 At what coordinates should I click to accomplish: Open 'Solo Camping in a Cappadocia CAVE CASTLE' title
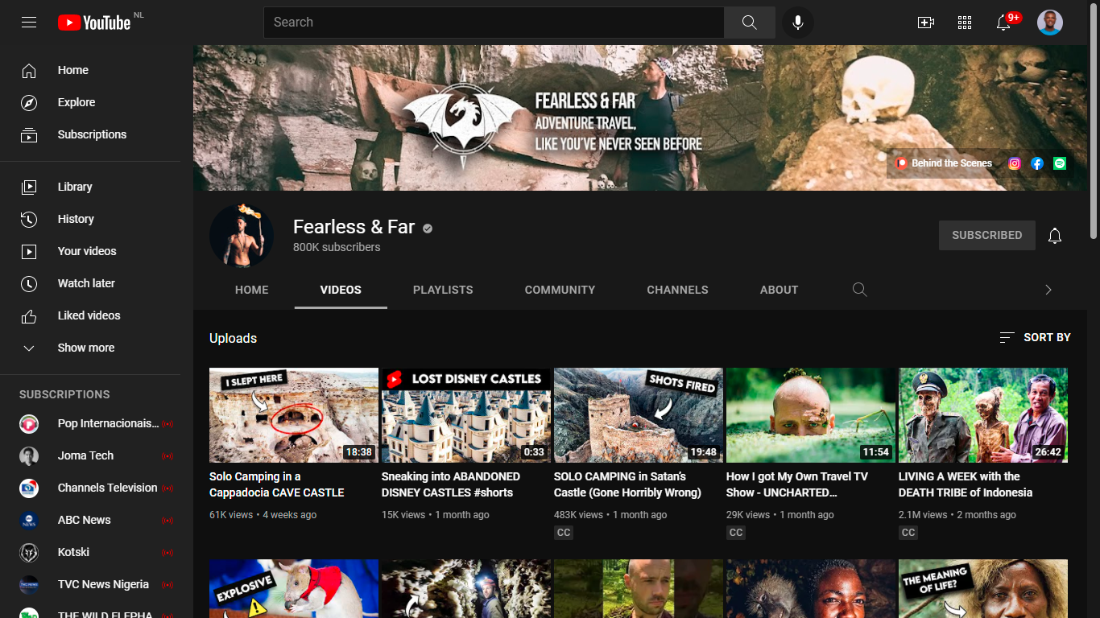click(x=277, y=484)
